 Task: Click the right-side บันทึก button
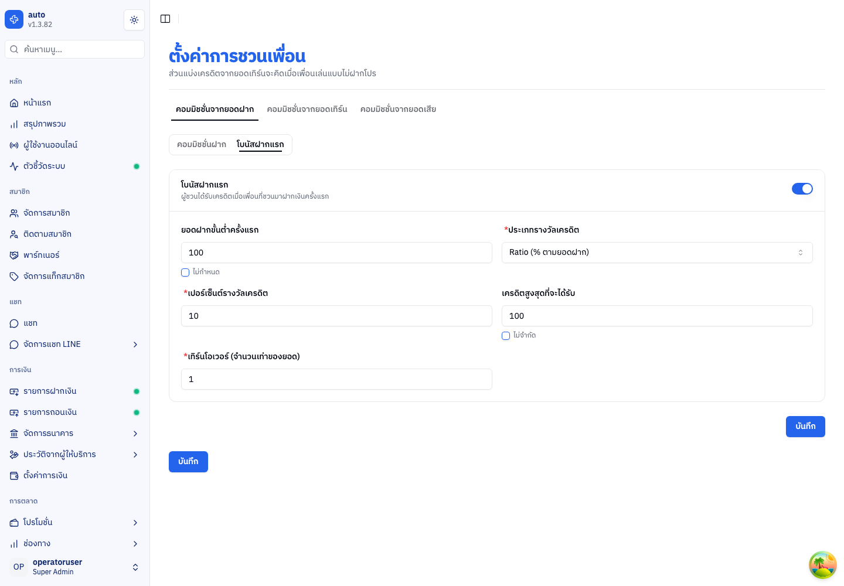(805, 427)
